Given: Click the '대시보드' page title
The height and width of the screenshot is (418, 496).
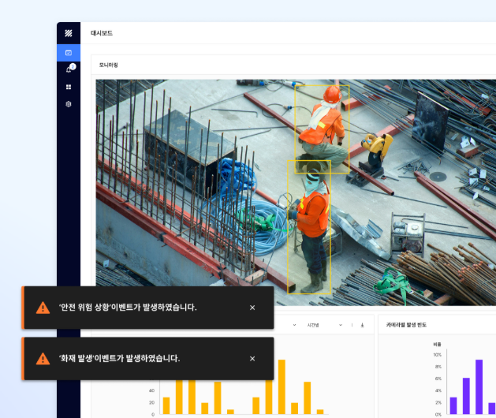Looking at the screenshot, I should (x=102, y=33).
